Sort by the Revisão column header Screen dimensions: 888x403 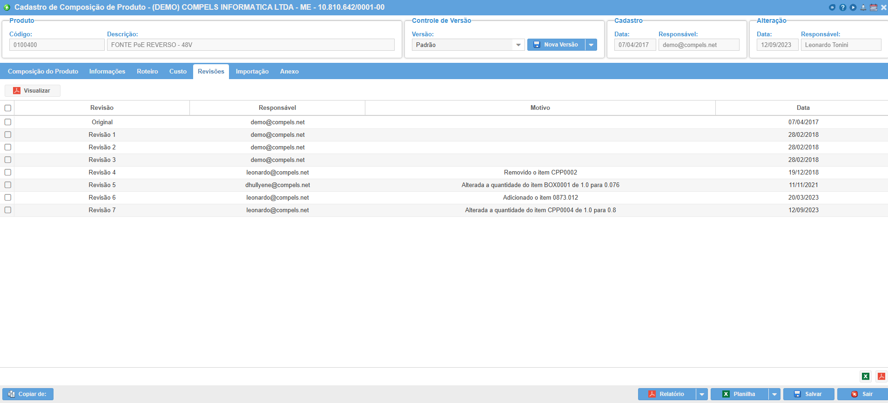[102, 108]
